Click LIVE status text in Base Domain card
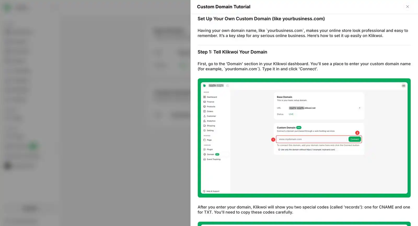This screenshot has height=226, width=418. [x=291, y=114]
